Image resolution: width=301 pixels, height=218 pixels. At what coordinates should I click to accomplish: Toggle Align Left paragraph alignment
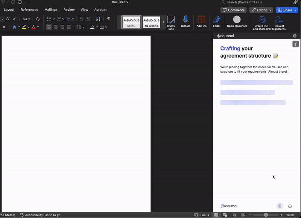[49, 27]
